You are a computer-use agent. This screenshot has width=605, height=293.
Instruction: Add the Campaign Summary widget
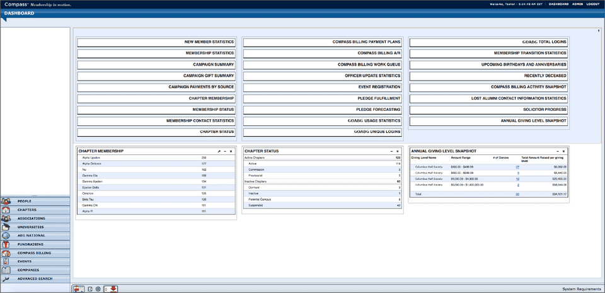click(156, 65)
